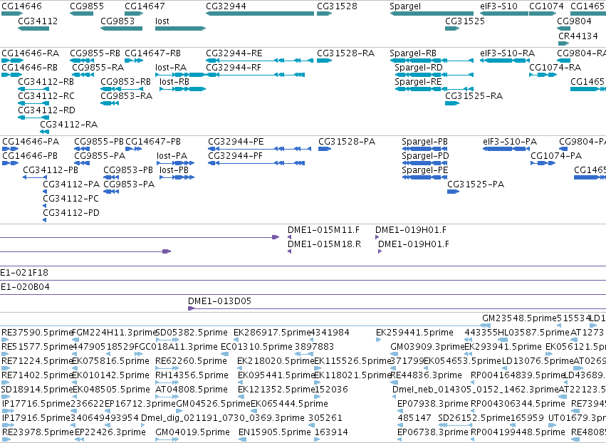The height and width of the screenshot is (443, 606).
Task: Select EST AT04808.5prime label
Action: (x=192, y=390)
